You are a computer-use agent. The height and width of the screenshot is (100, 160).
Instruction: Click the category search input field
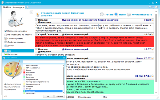(44, 61)
